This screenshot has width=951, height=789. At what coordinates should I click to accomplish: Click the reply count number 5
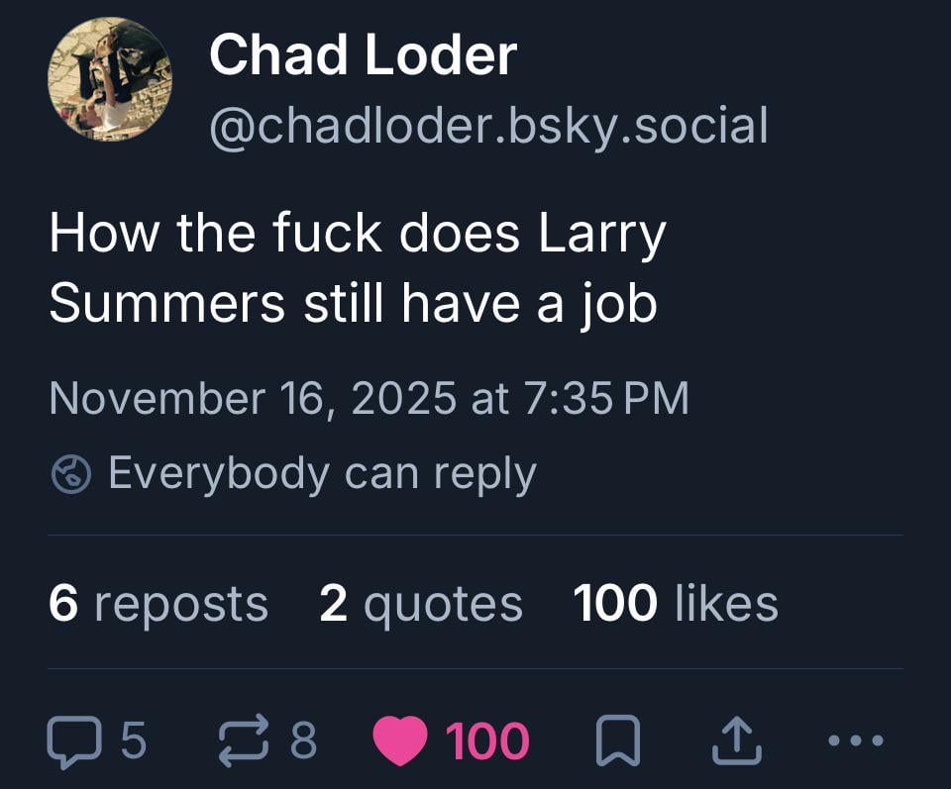point(133,741)
